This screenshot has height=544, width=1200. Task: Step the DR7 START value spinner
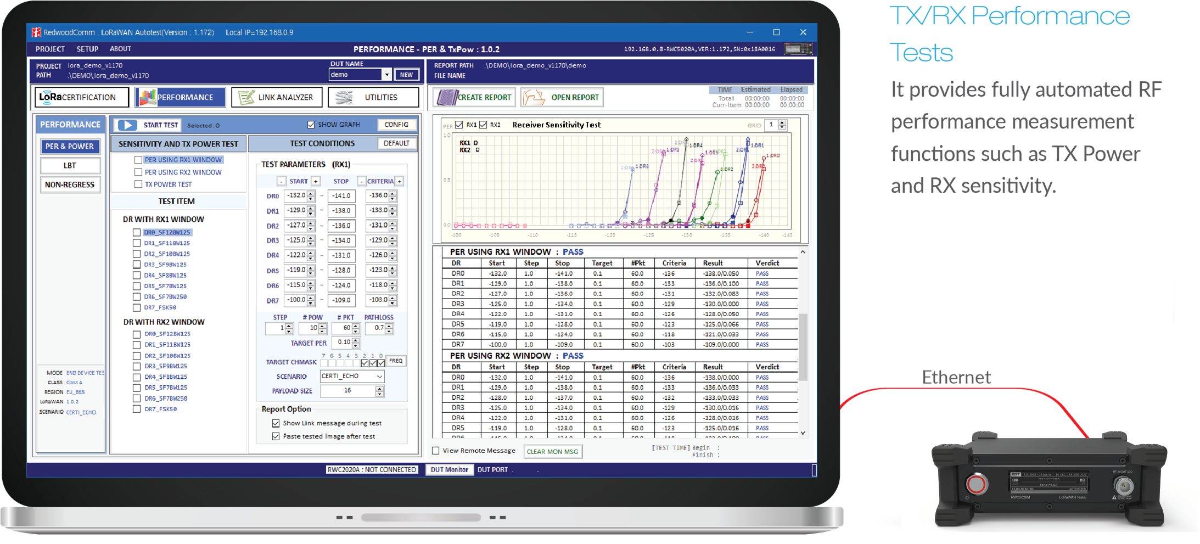(x=311, y=300)
